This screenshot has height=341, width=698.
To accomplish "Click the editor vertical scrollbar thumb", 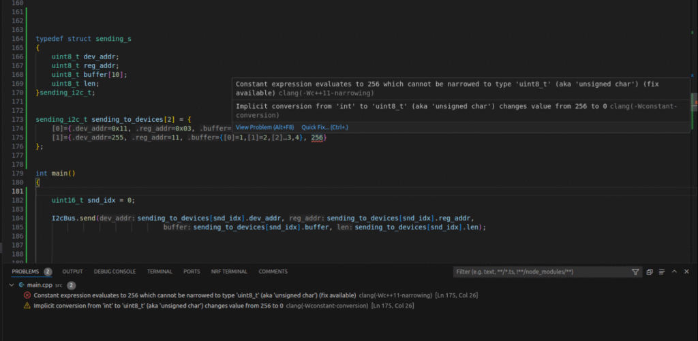I will [x=694, y=101].
